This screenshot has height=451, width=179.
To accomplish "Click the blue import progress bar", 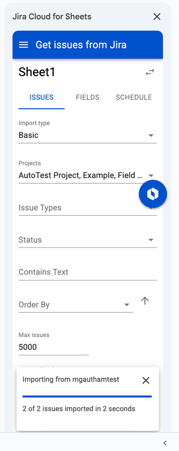I will pyautogui.click(x=87, y=396).
